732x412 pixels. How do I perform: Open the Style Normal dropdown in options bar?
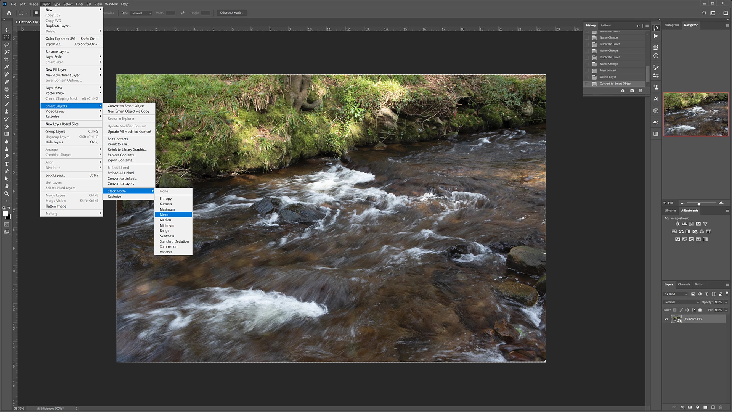(141, 13)
